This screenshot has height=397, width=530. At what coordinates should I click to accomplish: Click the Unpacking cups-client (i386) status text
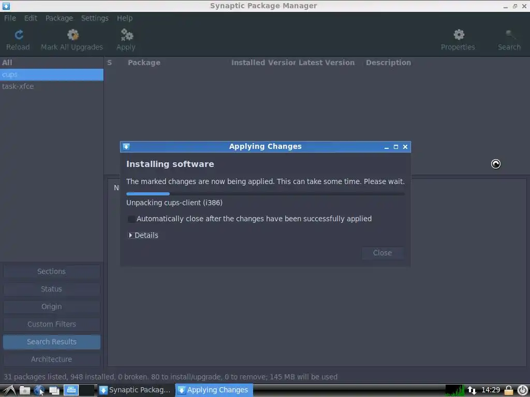click(x=174, y=203)
